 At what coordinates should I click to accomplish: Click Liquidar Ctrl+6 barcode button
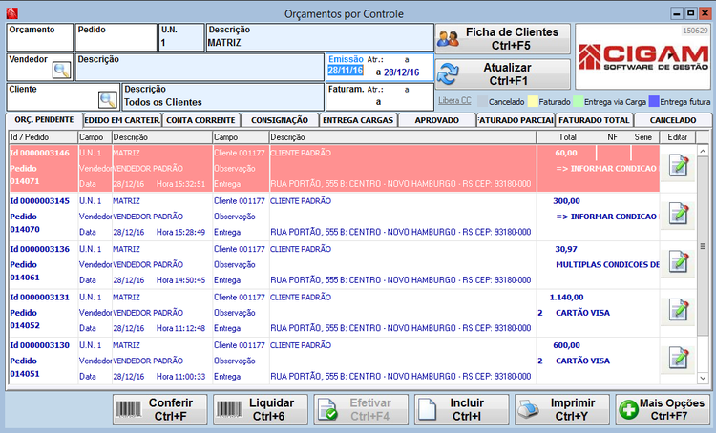pos(261,410)
